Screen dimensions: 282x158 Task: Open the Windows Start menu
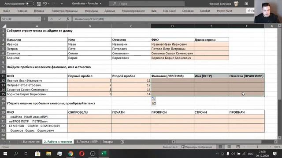5,154
